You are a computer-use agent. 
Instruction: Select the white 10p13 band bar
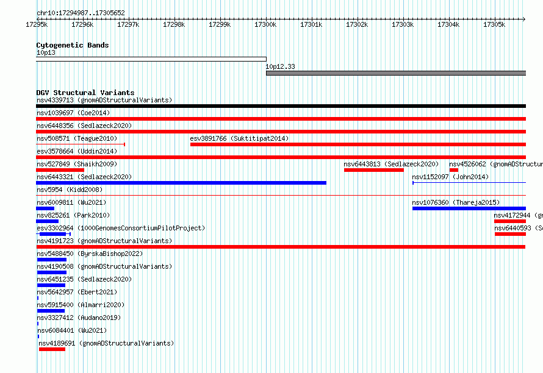(x=151, y=59)
